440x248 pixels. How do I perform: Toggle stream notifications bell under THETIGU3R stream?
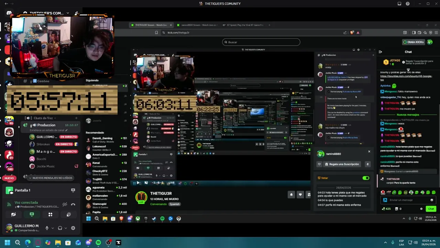tap(291, 195)
